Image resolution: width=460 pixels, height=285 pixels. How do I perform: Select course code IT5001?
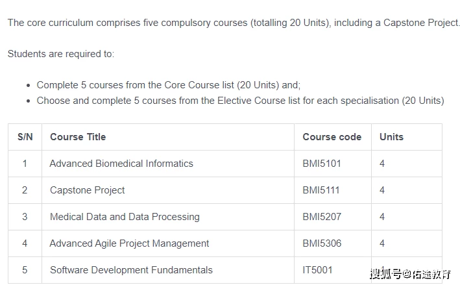(317, 270)
